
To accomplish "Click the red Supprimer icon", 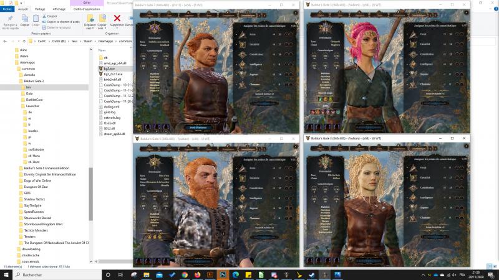I will pos(117,19).
